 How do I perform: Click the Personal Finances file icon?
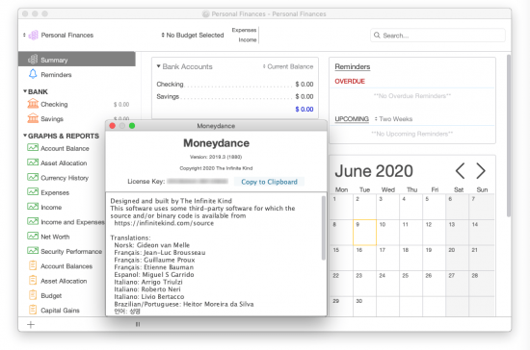click(33, 35)
